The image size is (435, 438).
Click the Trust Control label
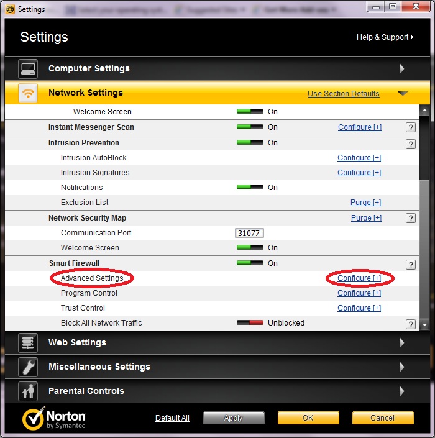coord(83,308)
